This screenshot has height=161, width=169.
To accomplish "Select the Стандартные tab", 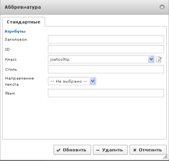I will [x=24, y=22].
